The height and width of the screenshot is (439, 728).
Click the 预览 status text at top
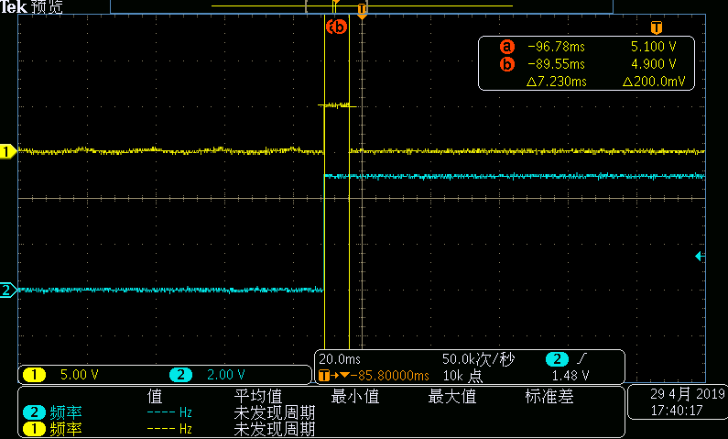[47, 6]
